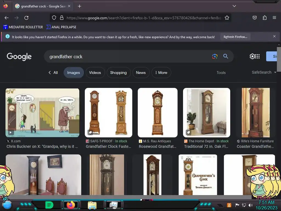Go back with the browser back arrow

coord(7,18)
